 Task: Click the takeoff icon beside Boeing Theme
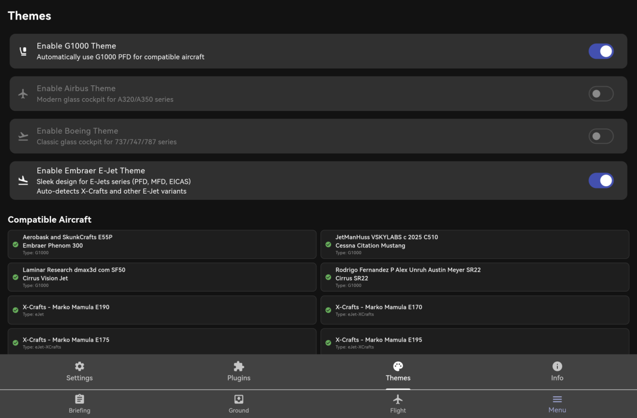click(x=23, y=136)
